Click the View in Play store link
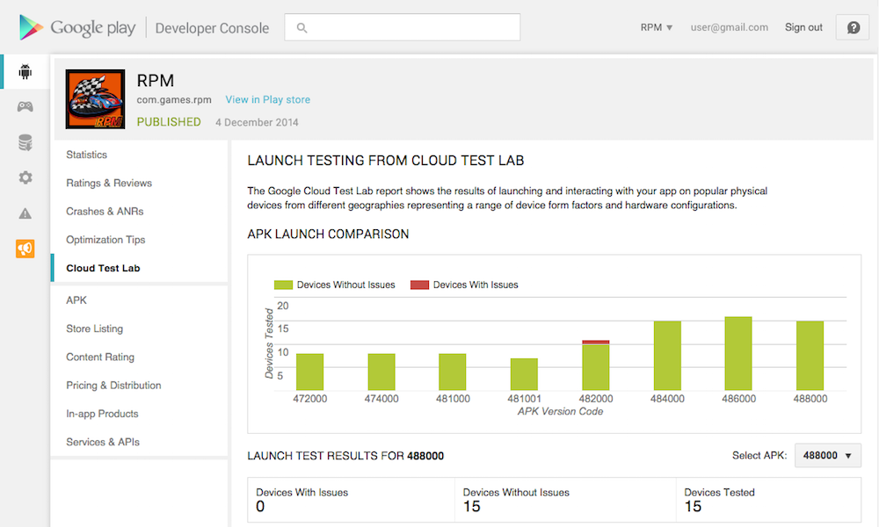The image size is (879, 527). click(267, 100)
